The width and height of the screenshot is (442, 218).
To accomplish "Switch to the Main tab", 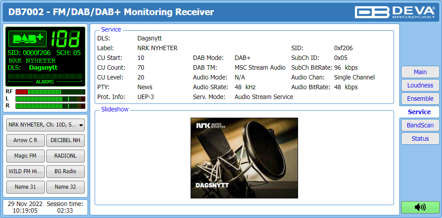I will (420, 72).
